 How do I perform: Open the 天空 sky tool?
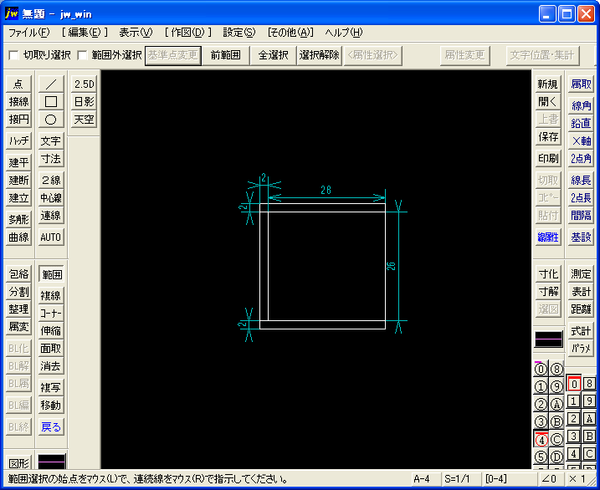coord(84,120)
